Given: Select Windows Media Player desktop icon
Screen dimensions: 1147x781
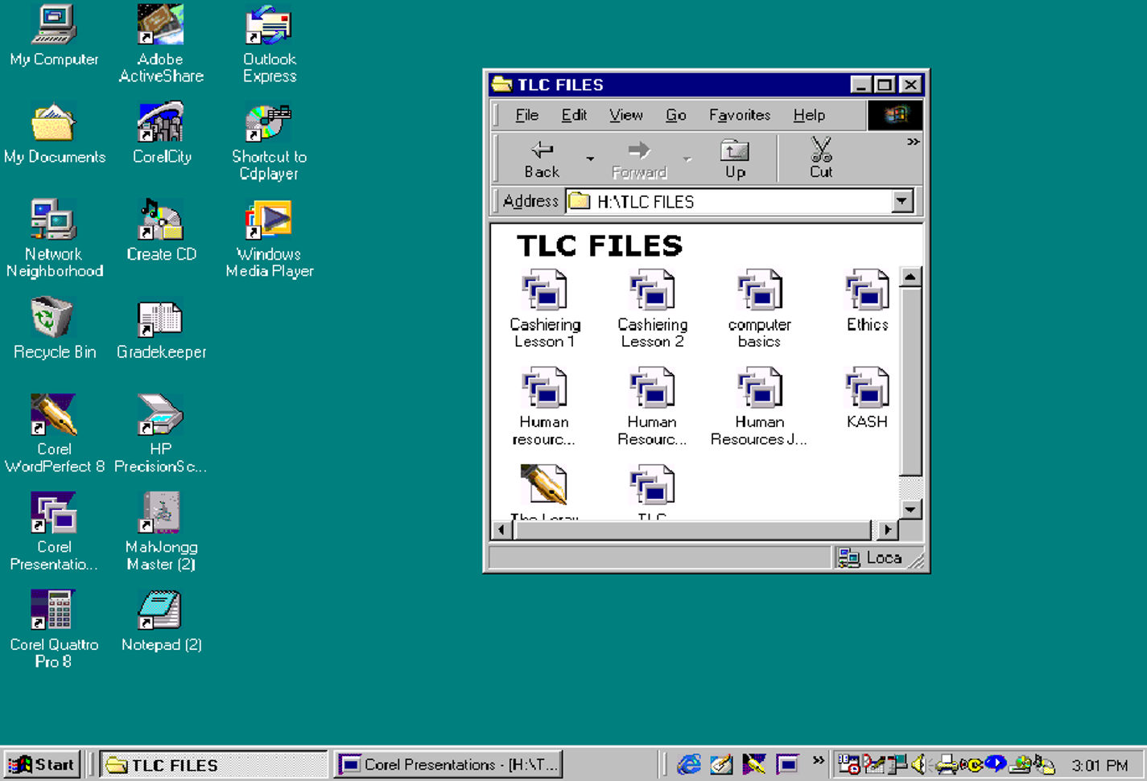Looking at the screenshot, I should pos(269,221).
